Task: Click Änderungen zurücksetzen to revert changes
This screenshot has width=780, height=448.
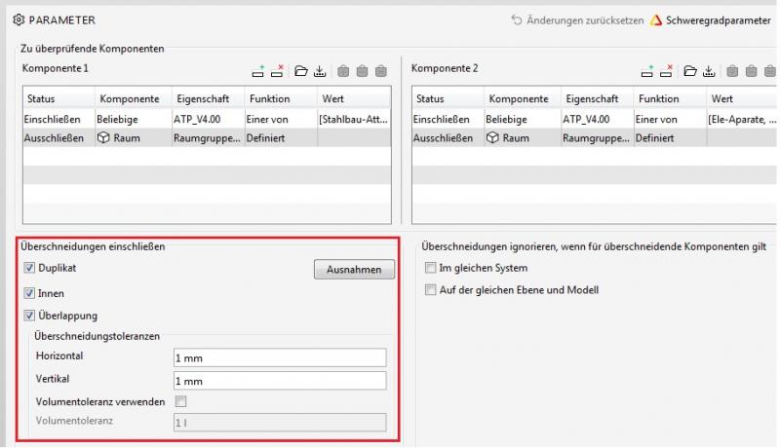Action: 577,19
